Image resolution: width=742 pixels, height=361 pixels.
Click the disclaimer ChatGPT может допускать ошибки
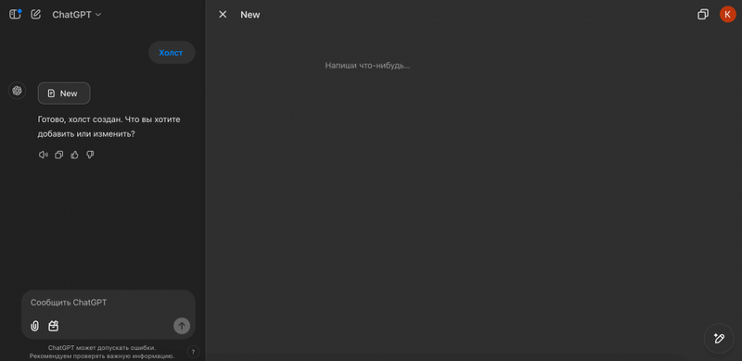(102, 348)
